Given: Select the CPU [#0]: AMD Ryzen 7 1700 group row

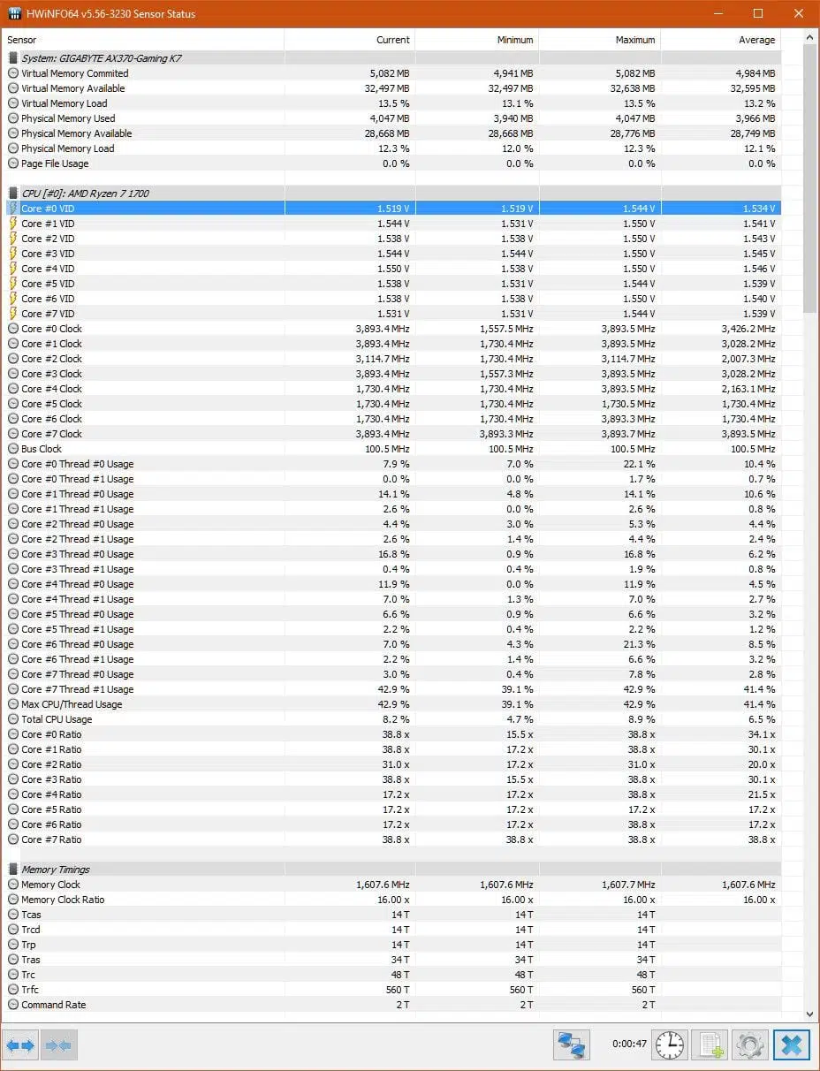Looking at the screenshot, I should 392,194.
